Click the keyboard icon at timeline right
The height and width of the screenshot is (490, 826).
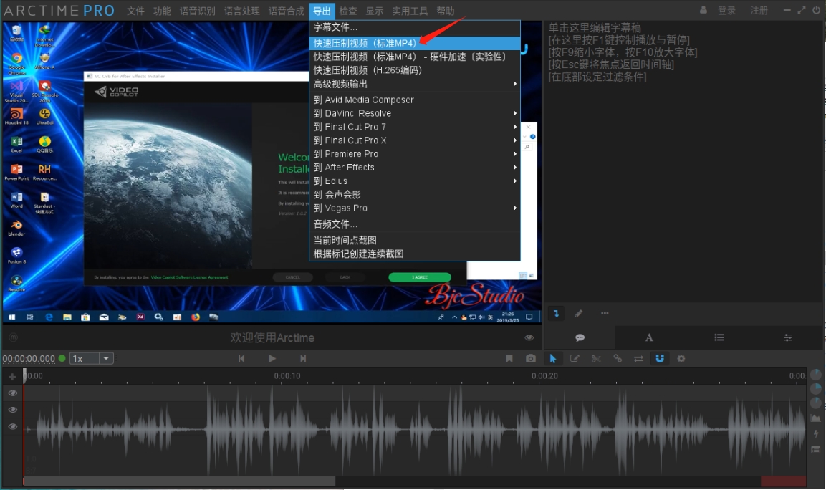815,450
